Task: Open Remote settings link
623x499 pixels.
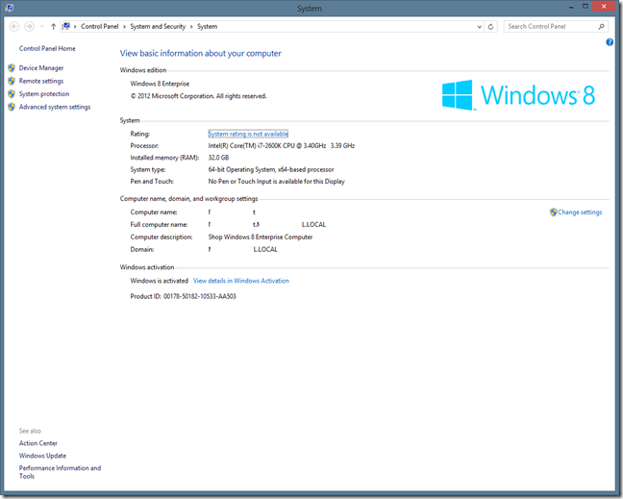Action: pos(41,81)
